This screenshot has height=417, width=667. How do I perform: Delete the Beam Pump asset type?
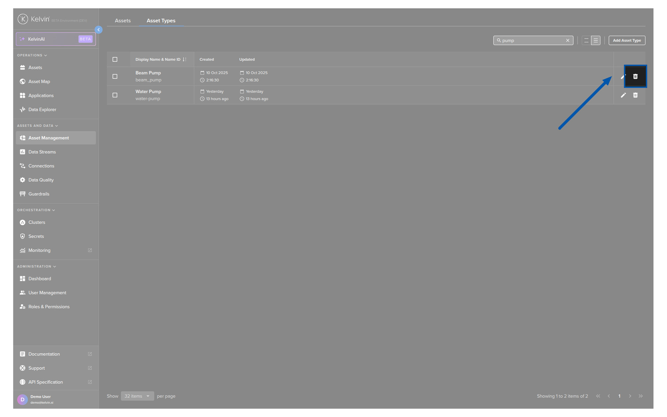point(635,76)
